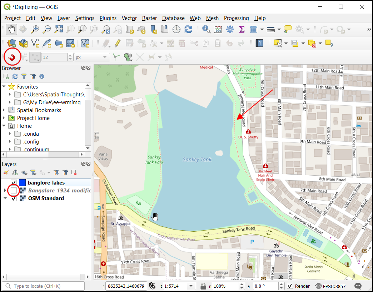
Task: Select the Identify Features tool
Action: point(206,30)
